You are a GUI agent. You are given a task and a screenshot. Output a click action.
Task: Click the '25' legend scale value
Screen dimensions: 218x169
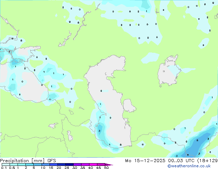click(x=67, y=168)
